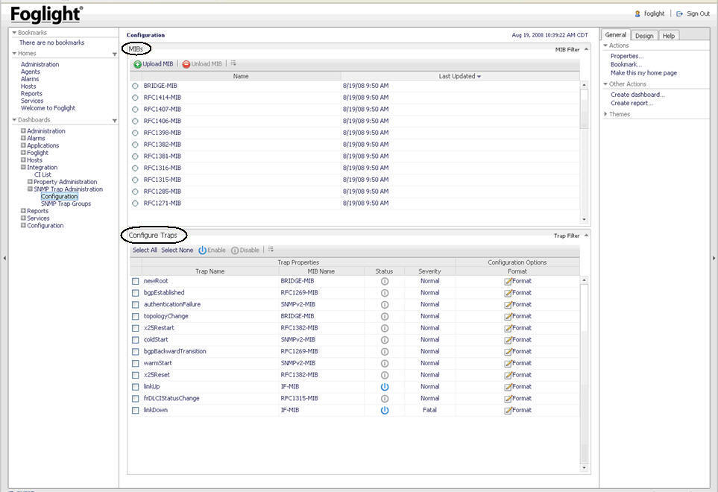Screen dimensions: 718x492
Task: Open the MIBs table column options icon
Action: coord(233,63)
